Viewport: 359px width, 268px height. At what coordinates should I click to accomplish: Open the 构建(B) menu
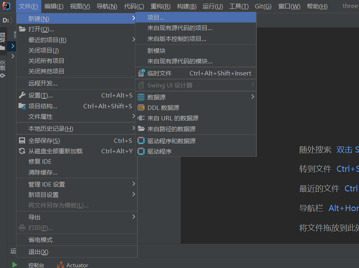(x=187, y=6)
